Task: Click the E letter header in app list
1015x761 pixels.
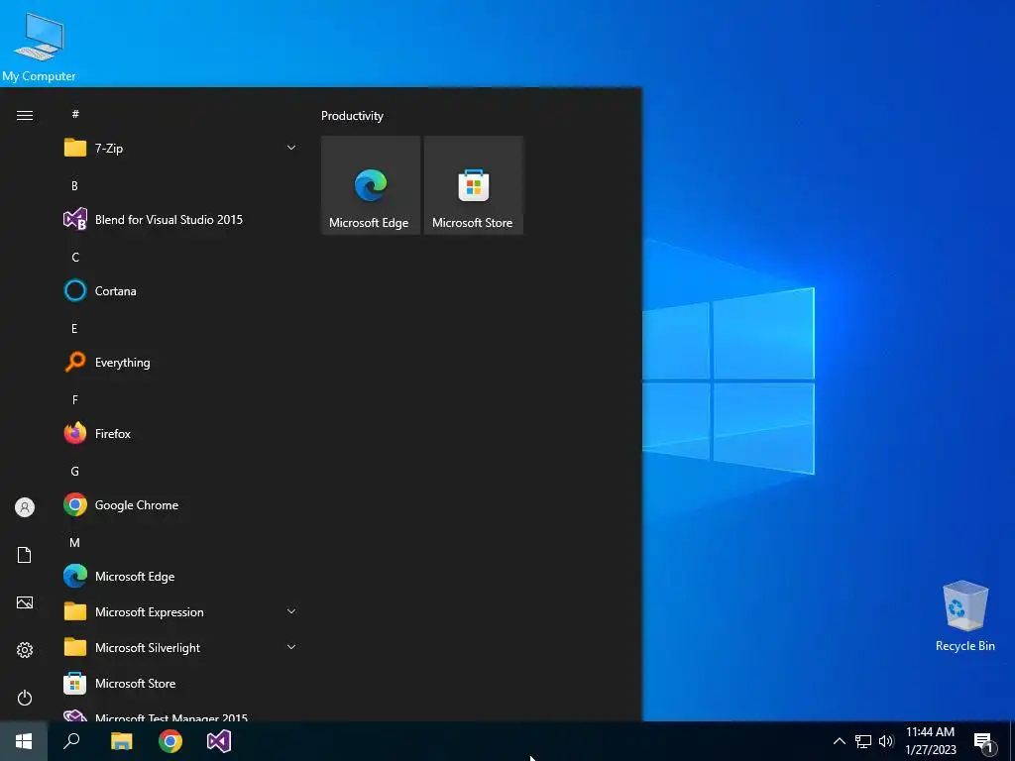Action: pyautogui.click(x=74, y=329)
